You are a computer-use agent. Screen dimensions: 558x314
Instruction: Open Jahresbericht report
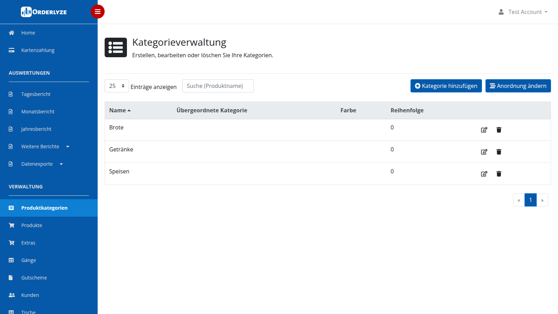(49, 129)
